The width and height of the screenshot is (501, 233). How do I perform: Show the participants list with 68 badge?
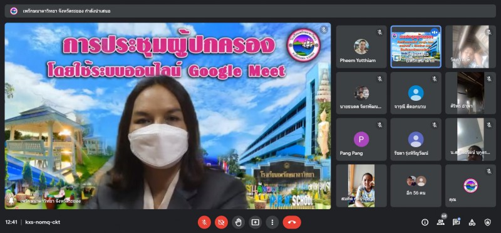point(441,222)
